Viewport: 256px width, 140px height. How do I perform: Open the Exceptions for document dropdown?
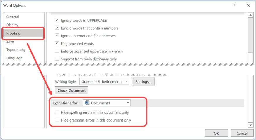[x=106, y=103]
